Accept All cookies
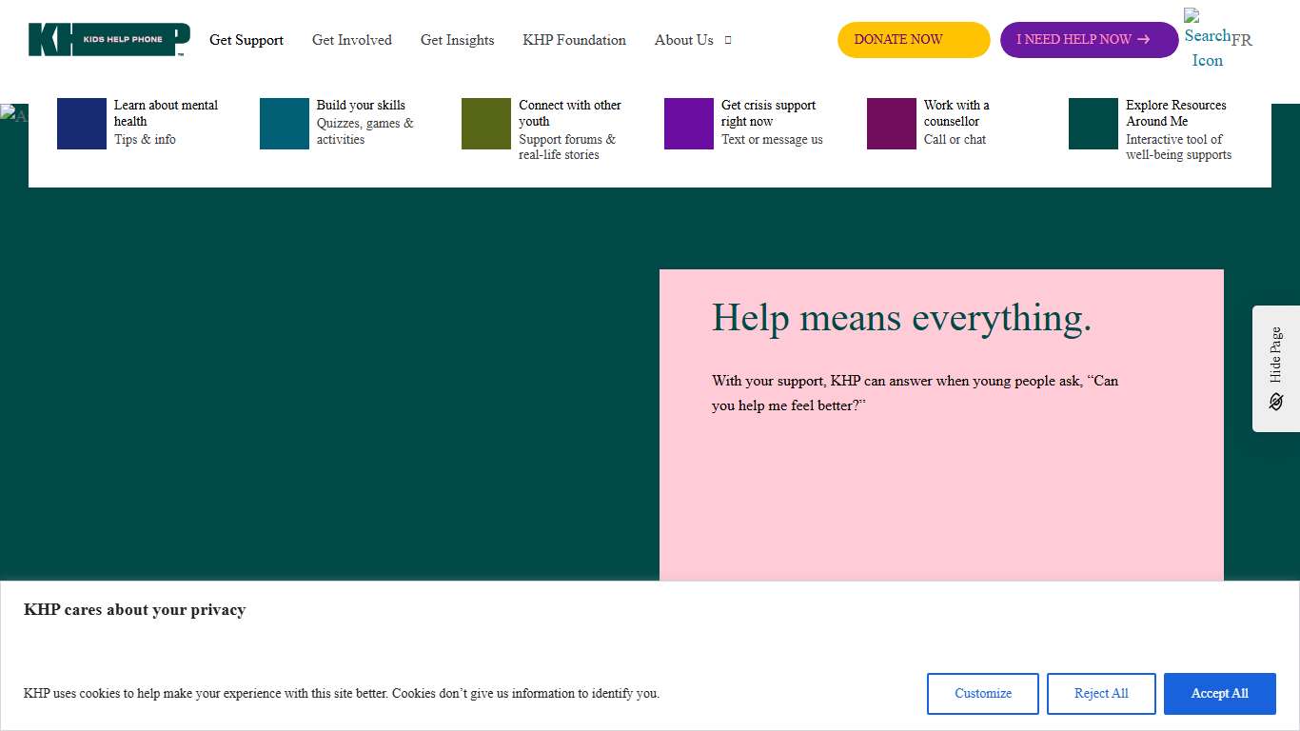Viewport: 1300px width, 731px height. tap(1219, 694)
